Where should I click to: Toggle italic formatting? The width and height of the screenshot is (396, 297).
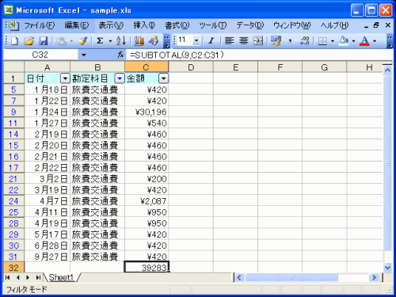211,41
